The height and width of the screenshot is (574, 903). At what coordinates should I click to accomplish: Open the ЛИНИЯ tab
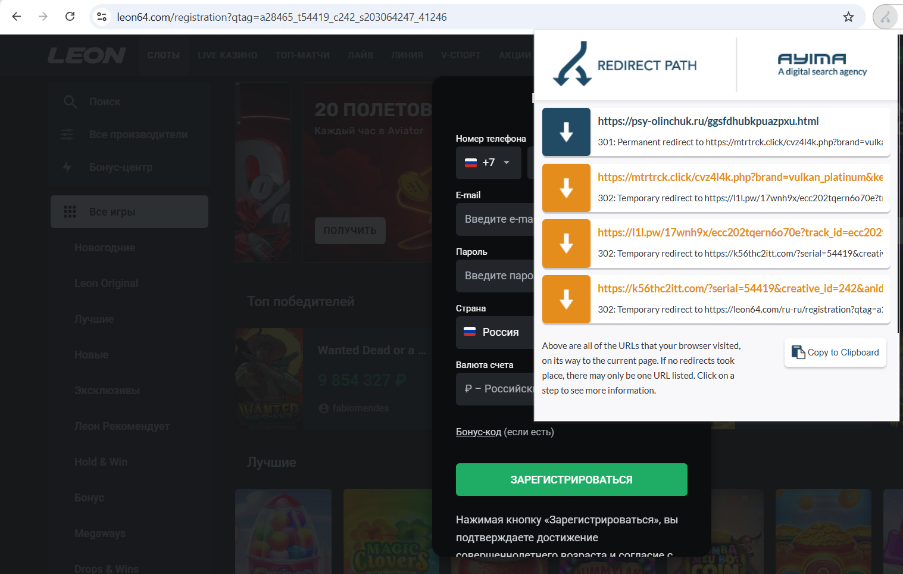pyautogui.click(x=407, y=55)
